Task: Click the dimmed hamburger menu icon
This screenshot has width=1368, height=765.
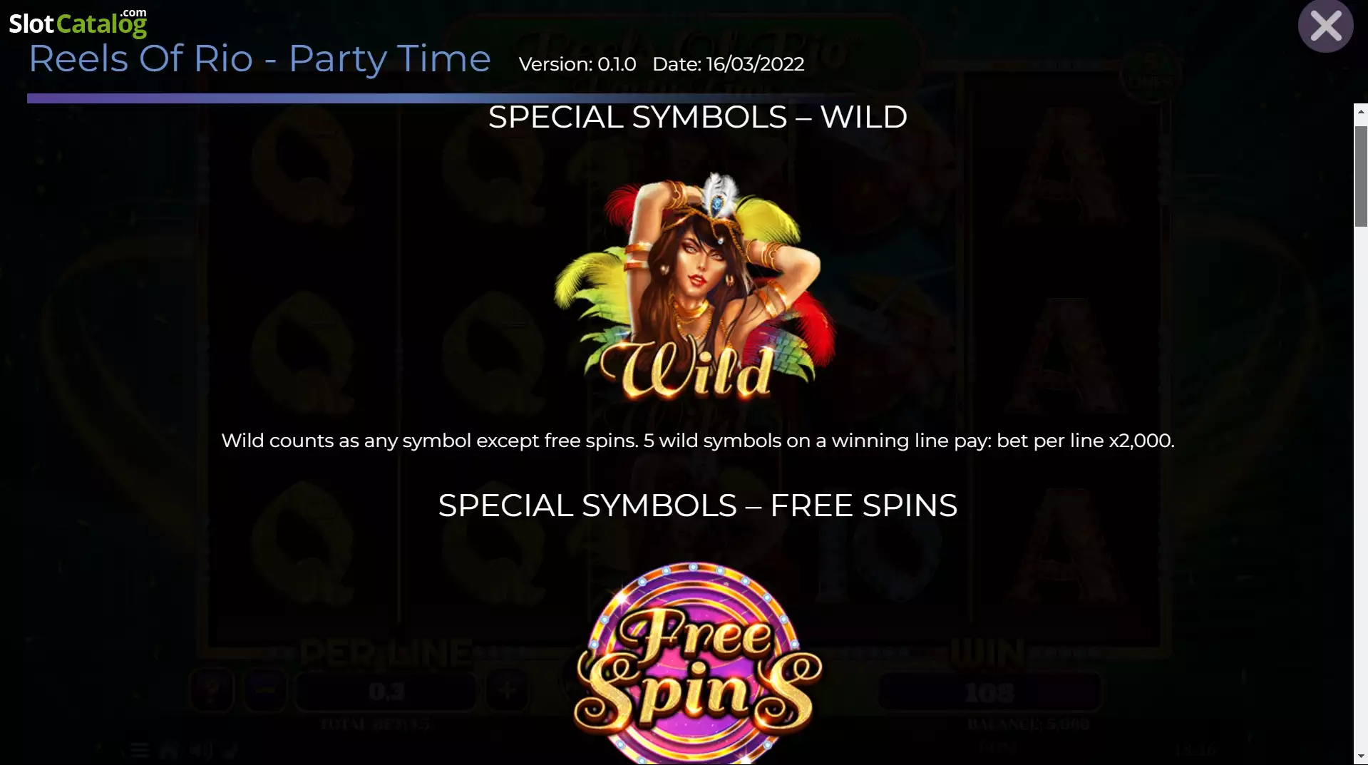Action: tap(140, 750)
